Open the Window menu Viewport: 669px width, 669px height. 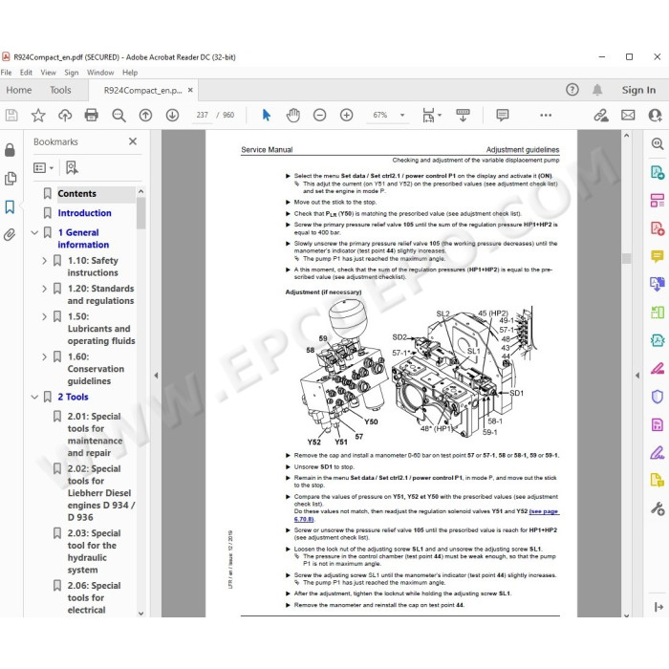[100, 73]
